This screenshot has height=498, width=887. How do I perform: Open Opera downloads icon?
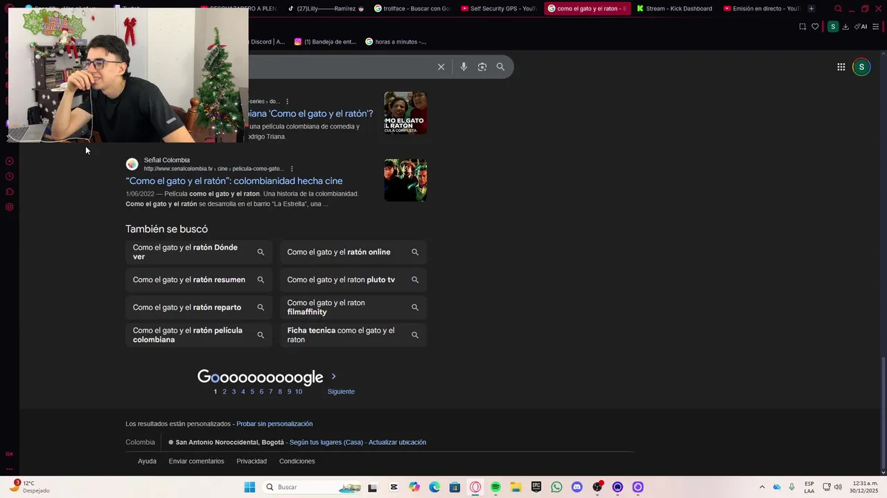click(x=845, y=27)
